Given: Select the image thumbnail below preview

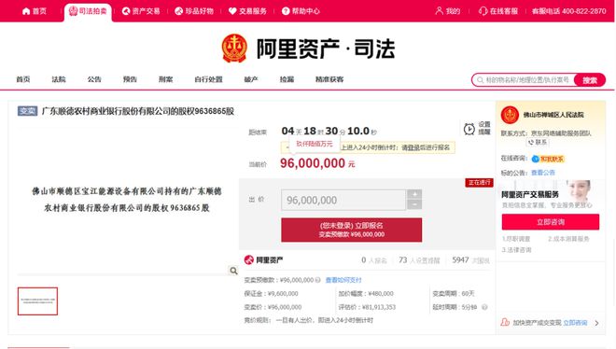Looking at the screenshot, I should pos(37,301).
